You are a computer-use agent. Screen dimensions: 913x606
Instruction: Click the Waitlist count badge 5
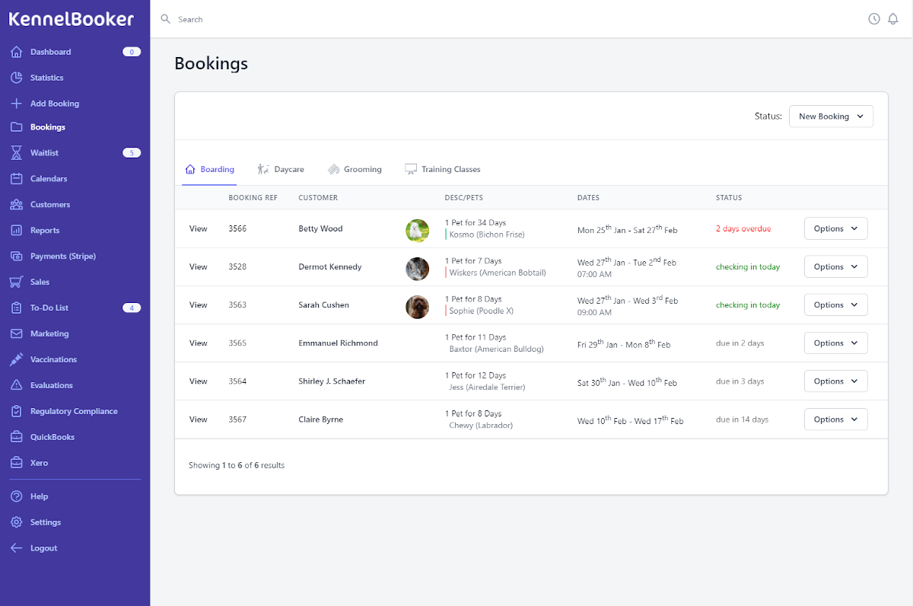coord(132,153)
